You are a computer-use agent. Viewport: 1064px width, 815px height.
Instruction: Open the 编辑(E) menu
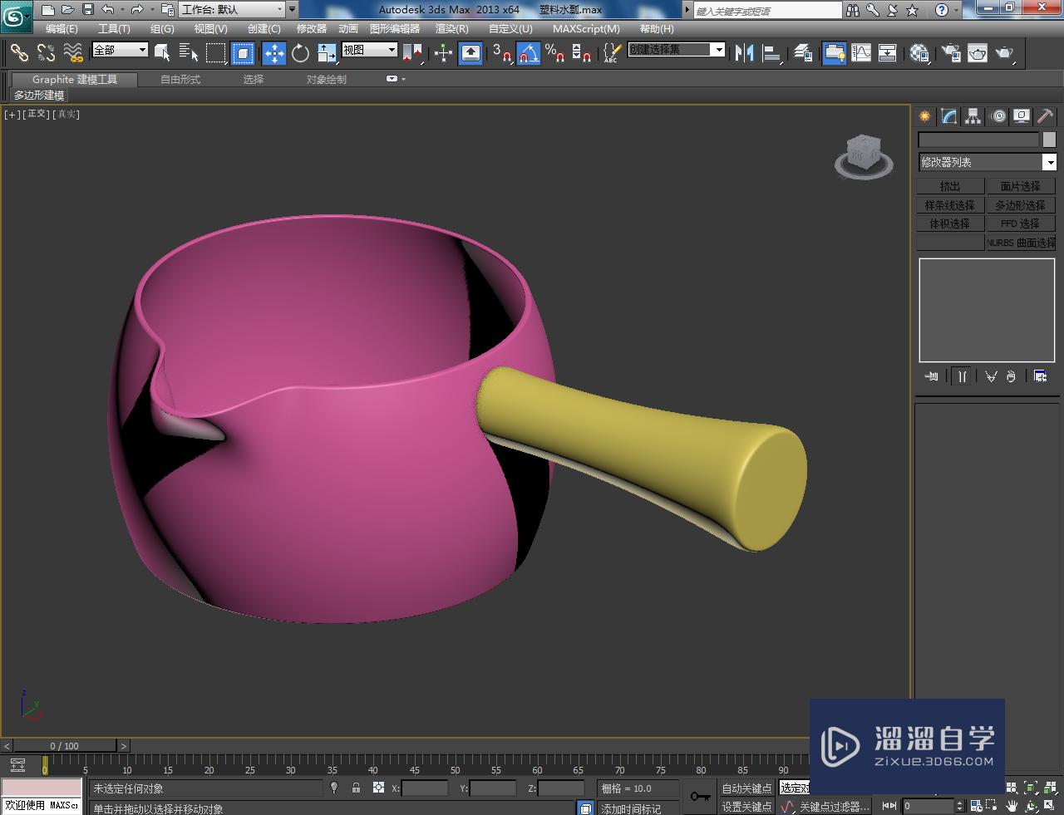62,28
